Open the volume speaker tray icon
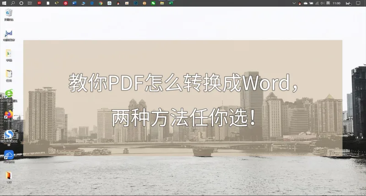 click(323, 3)
